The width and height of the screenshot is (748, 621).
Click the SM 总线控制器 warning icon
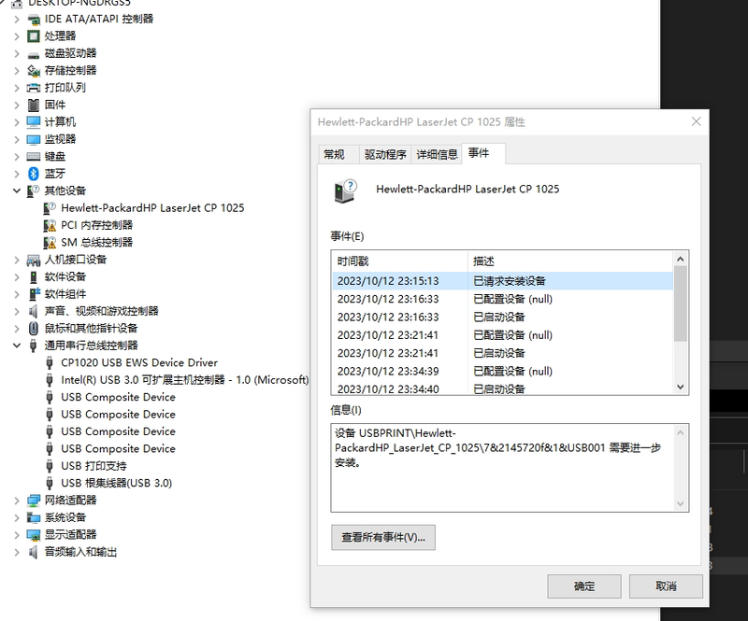(x=50, y=242)
